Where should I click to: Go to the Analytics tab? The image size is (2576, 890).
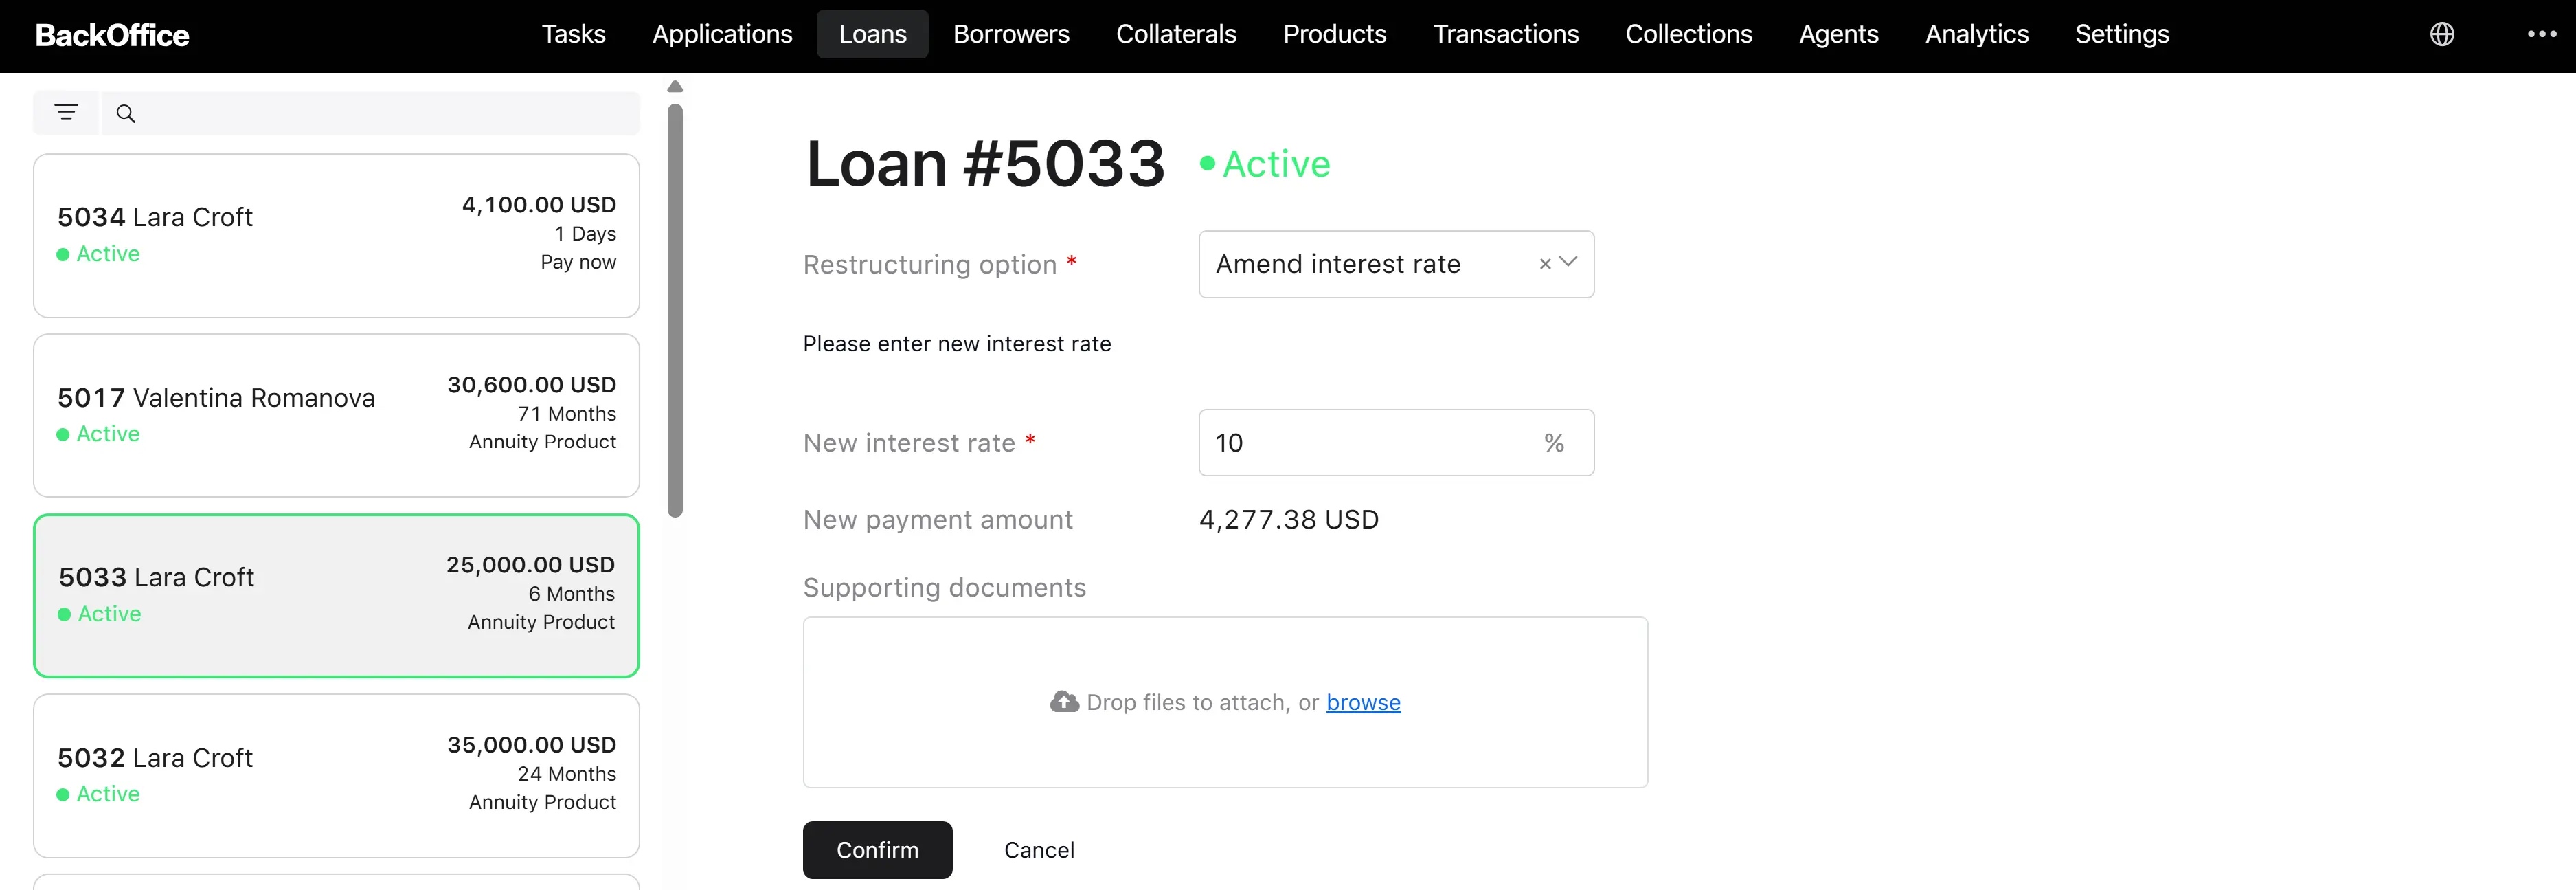click(x=1976, y=34)
